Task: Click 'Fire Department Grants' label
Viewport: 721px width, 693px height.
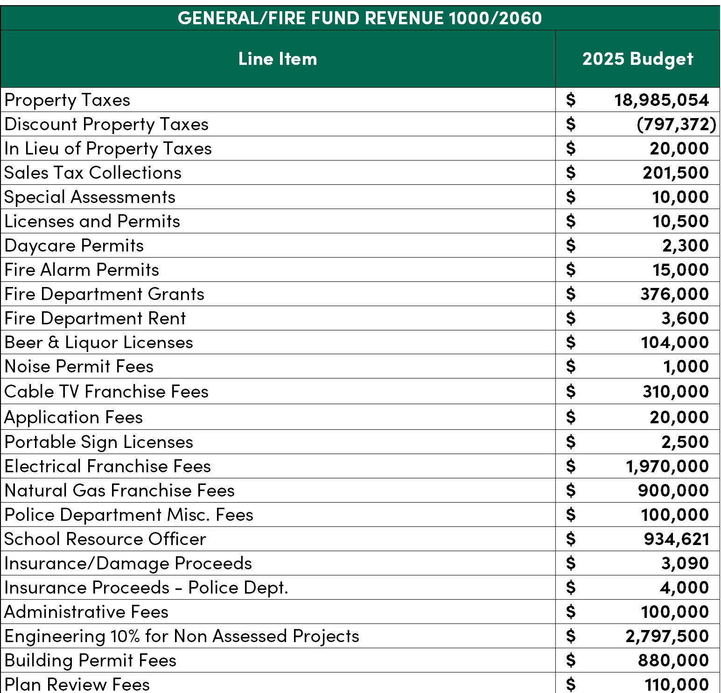Action: click(105, 294)
